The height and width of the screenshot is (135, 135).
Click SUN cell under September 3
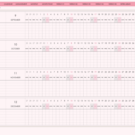pos(48,20)
